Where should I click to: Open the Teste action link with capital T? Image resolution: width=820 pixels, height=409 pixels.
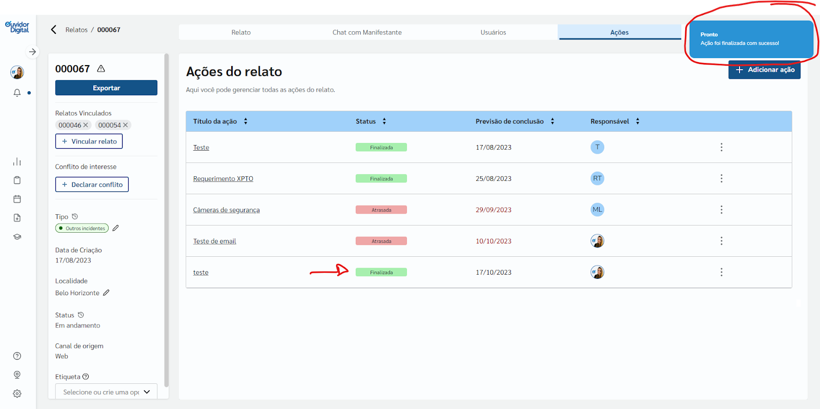(201, 148)
